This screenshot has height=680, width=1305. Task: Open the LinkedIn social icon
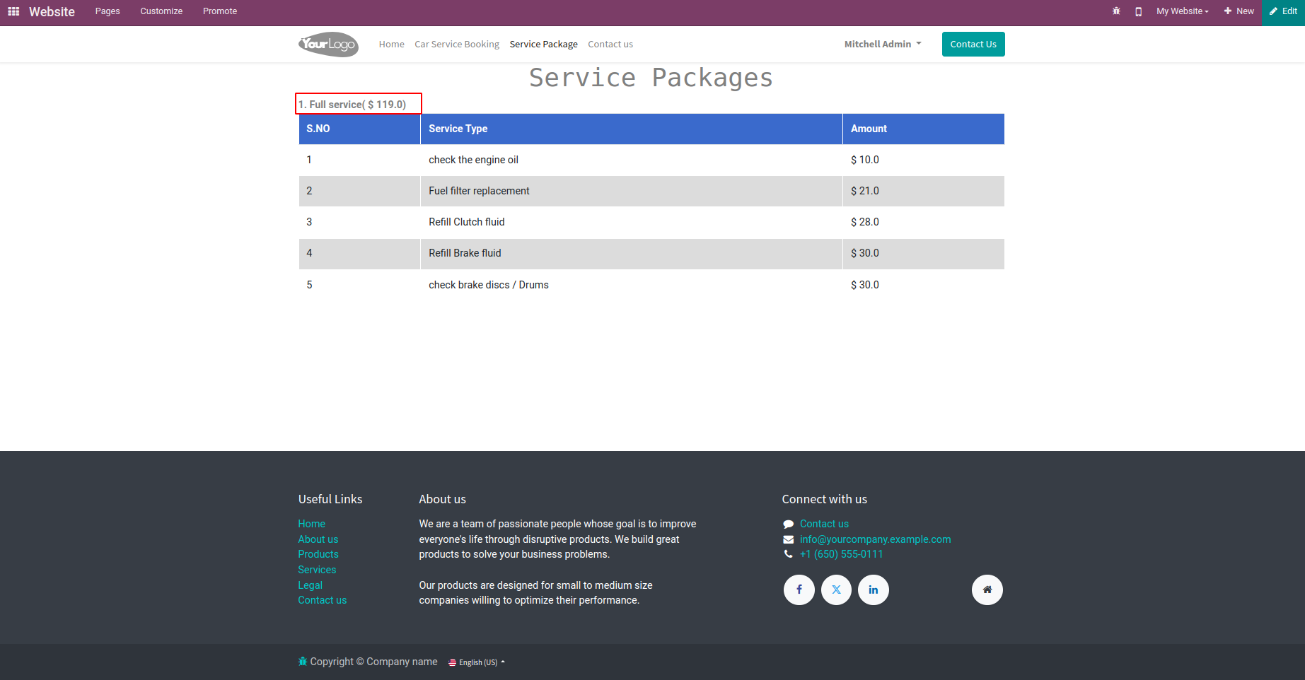click(874, 590)
